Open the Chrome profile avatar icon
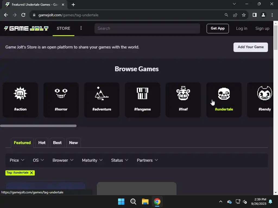The width and height of the screenshot is (278, 208). pos(263,15)
